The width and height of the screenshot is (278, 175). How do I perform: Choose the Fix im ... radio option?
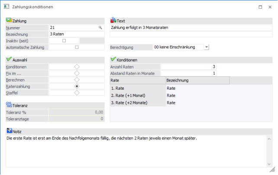(77, 73)
